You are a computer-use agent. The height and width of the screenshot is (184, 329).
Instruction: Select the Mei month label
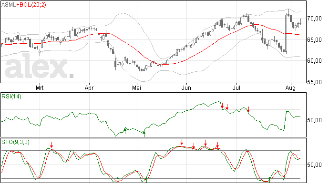136,88
